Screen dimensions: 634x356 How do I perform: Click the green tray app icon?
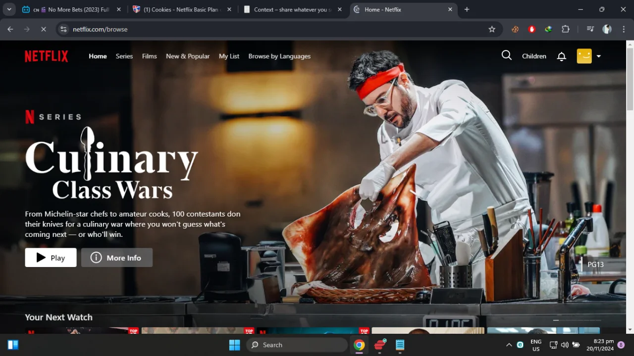click(x=520, y=345)
